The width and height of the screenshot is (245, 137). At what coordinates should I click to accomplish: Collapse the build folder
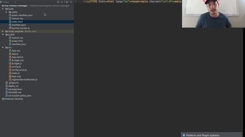[3, 9]
